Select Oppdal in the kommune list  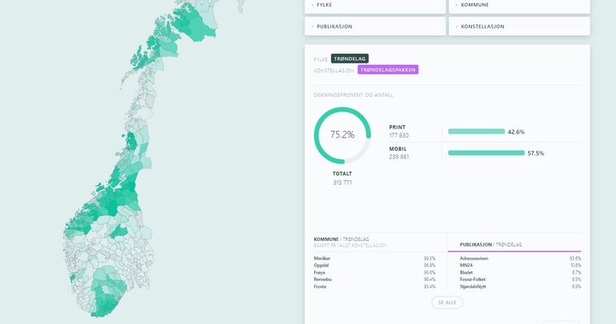[321, 265]
